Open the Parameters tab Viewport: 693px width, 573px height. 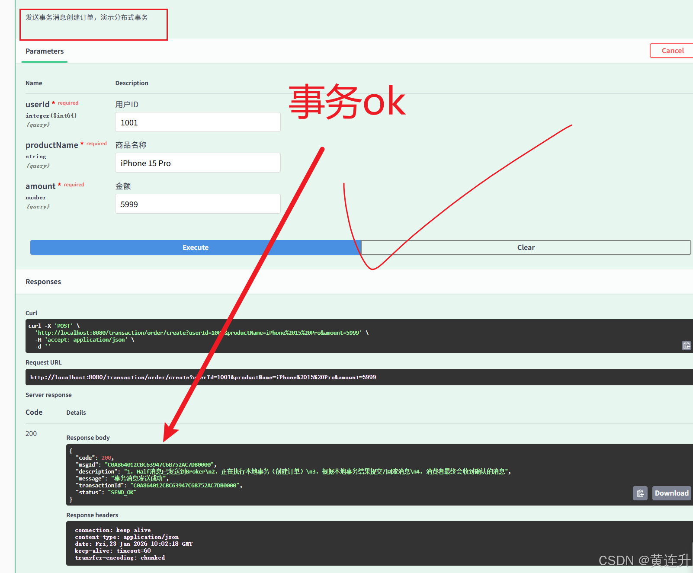pos(45,51)
